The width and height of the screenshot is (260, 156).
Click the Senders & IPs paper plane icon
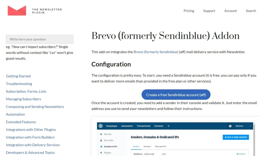pos(101,147)
